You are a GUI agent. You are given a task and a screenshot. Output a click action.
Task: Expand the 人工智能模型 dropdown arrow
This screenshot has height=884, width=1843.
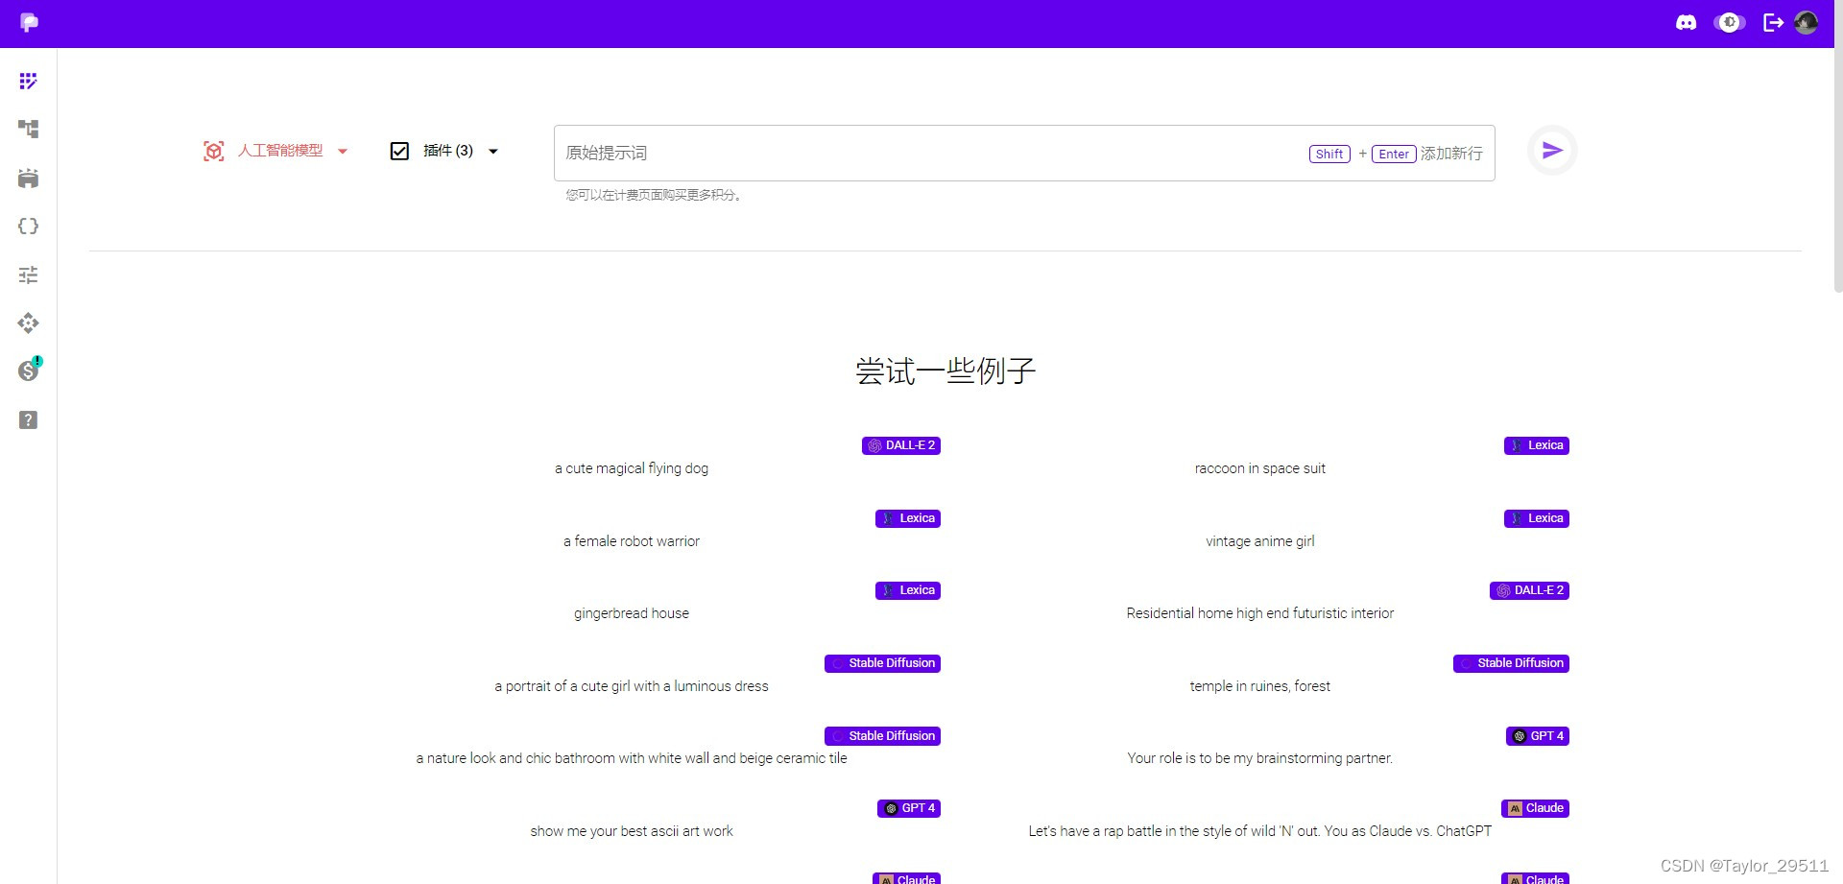[343, 152]
